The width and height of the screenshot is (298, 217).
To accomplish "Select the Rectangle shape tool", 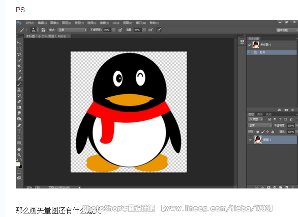I will pyautogui.click(x=19, y=143).
